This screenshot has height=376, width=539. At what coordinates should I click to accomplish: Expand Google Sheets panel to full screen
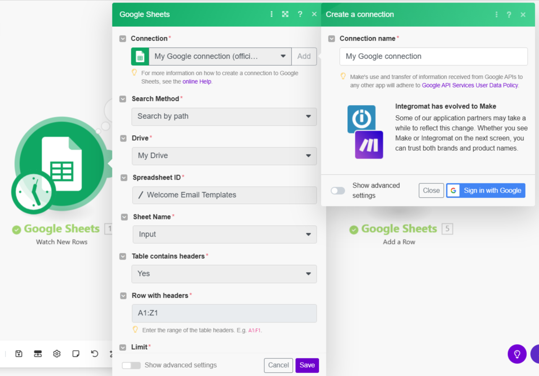285,14
